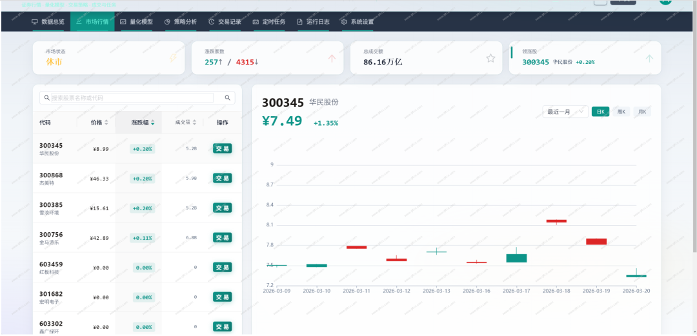Viewport: 697px width, 336px height.
Task: Select the 市场行情 tab
Action: pyautogui.click(x=92, y=21)
